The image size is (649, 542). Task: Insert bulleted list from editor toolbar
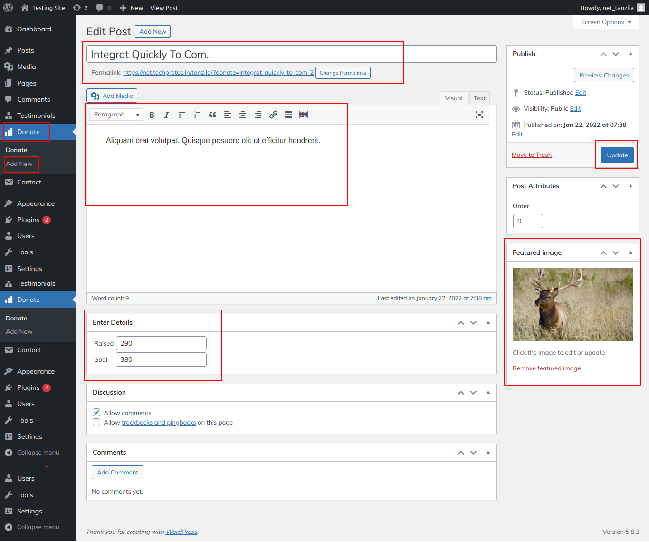click(182, 115)
